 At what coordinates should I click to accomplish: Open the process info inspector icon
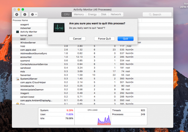click(25, 15)
